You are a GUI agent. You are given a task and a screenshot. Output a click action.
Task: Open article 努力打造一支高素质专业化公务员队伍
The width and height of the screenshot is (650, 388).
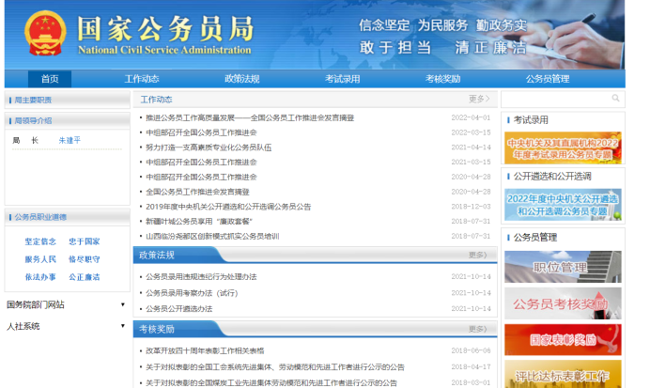coord(209,147)
